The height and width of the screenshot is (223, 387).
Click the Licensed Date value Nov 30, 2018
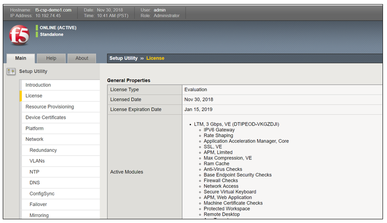pyautogui.click(x=282, y=99)
